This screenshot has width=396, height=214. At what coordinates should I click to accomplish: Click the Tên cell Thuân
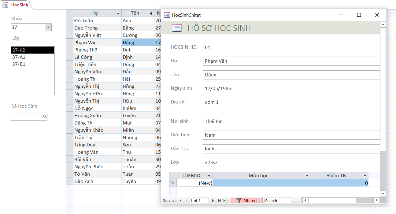pos(138,159)
